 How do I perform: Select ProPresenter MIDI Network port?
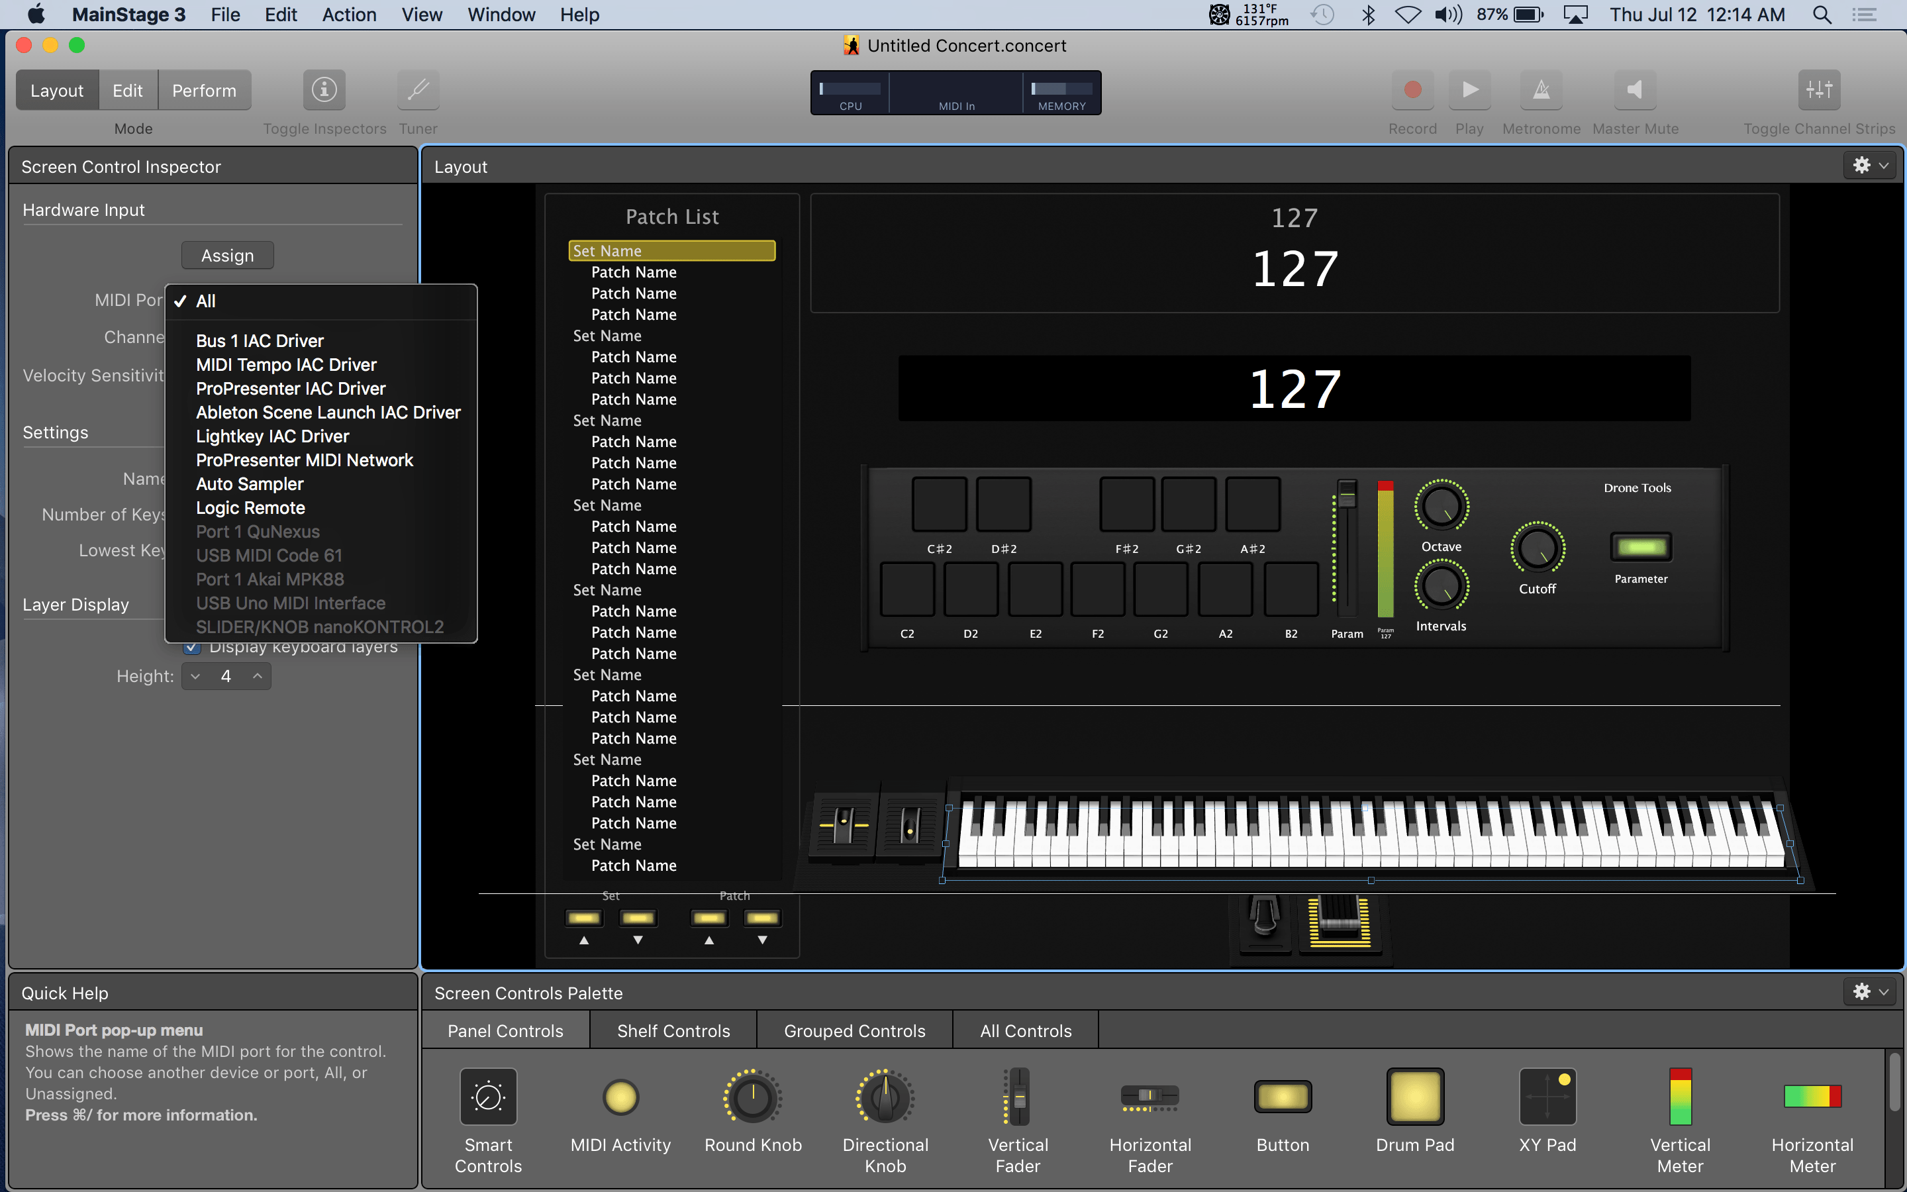pos(320,460)
